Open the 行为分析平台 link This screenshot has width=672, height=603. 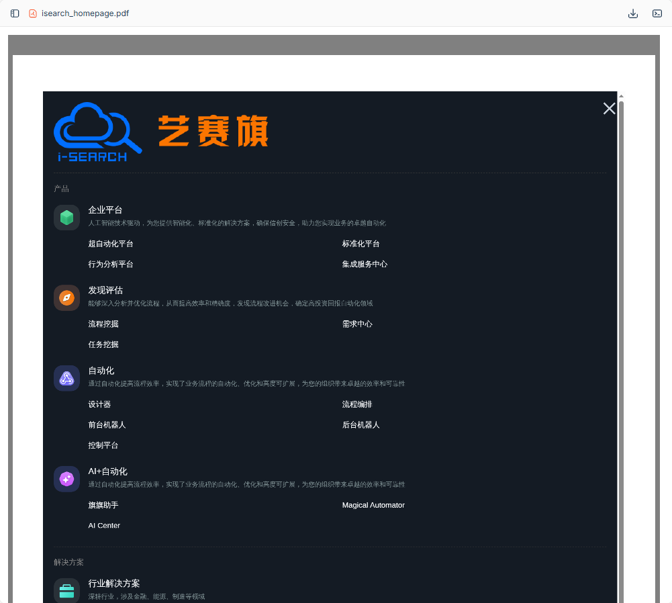(111, 265)
